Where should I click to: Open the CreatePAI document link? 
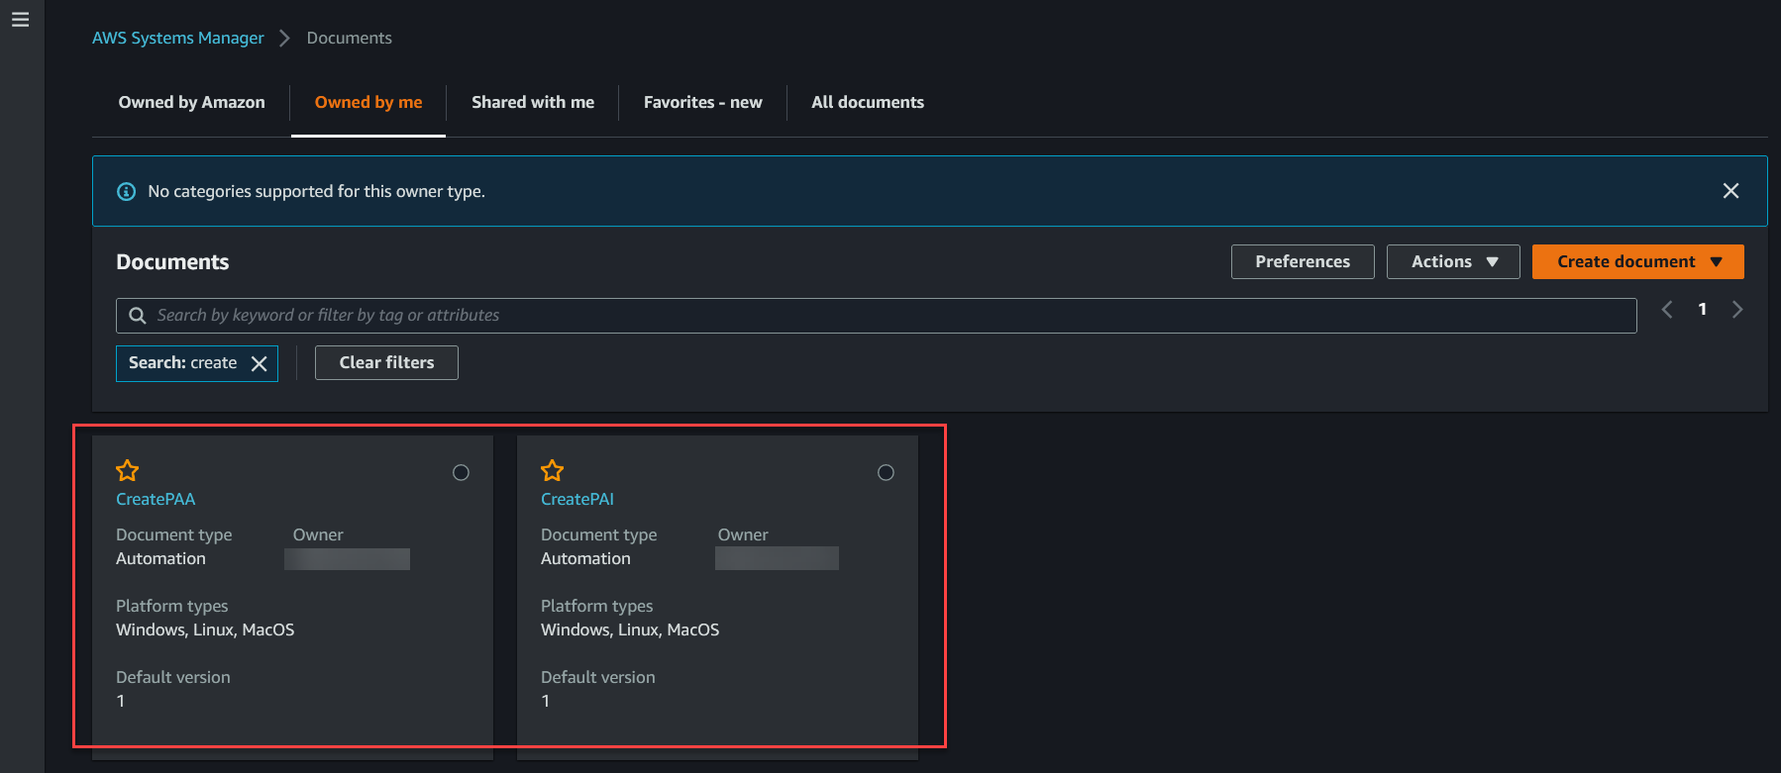[577, 499]
